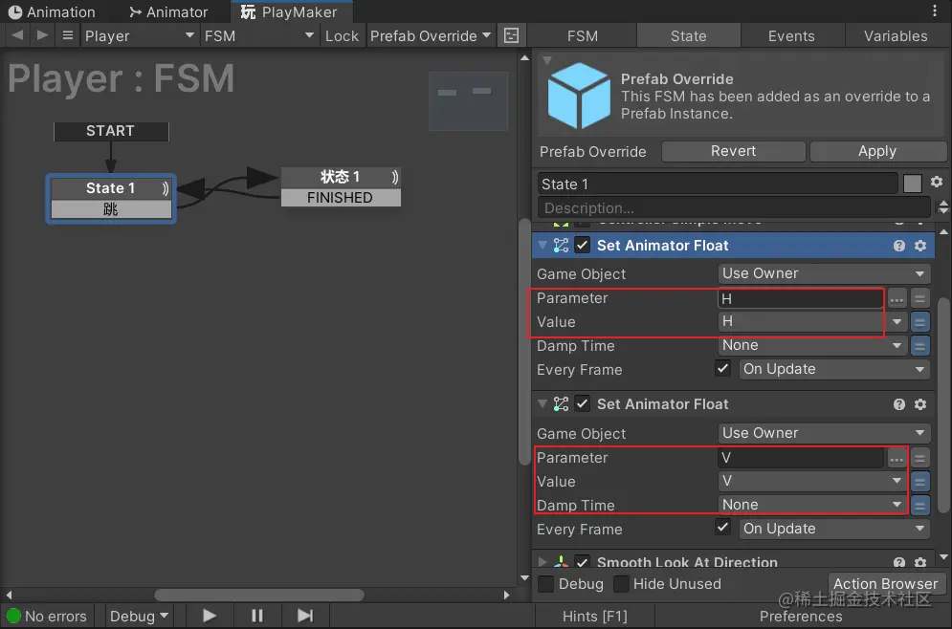Disable the Smooth Look At Direction action
The image size is (952, 629).
(583, 562)
